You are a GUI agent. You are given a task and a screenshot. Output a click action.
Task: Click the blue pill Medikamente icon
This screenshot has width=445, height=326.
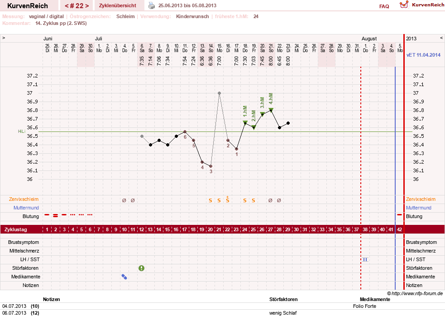(x=124, y=277)
